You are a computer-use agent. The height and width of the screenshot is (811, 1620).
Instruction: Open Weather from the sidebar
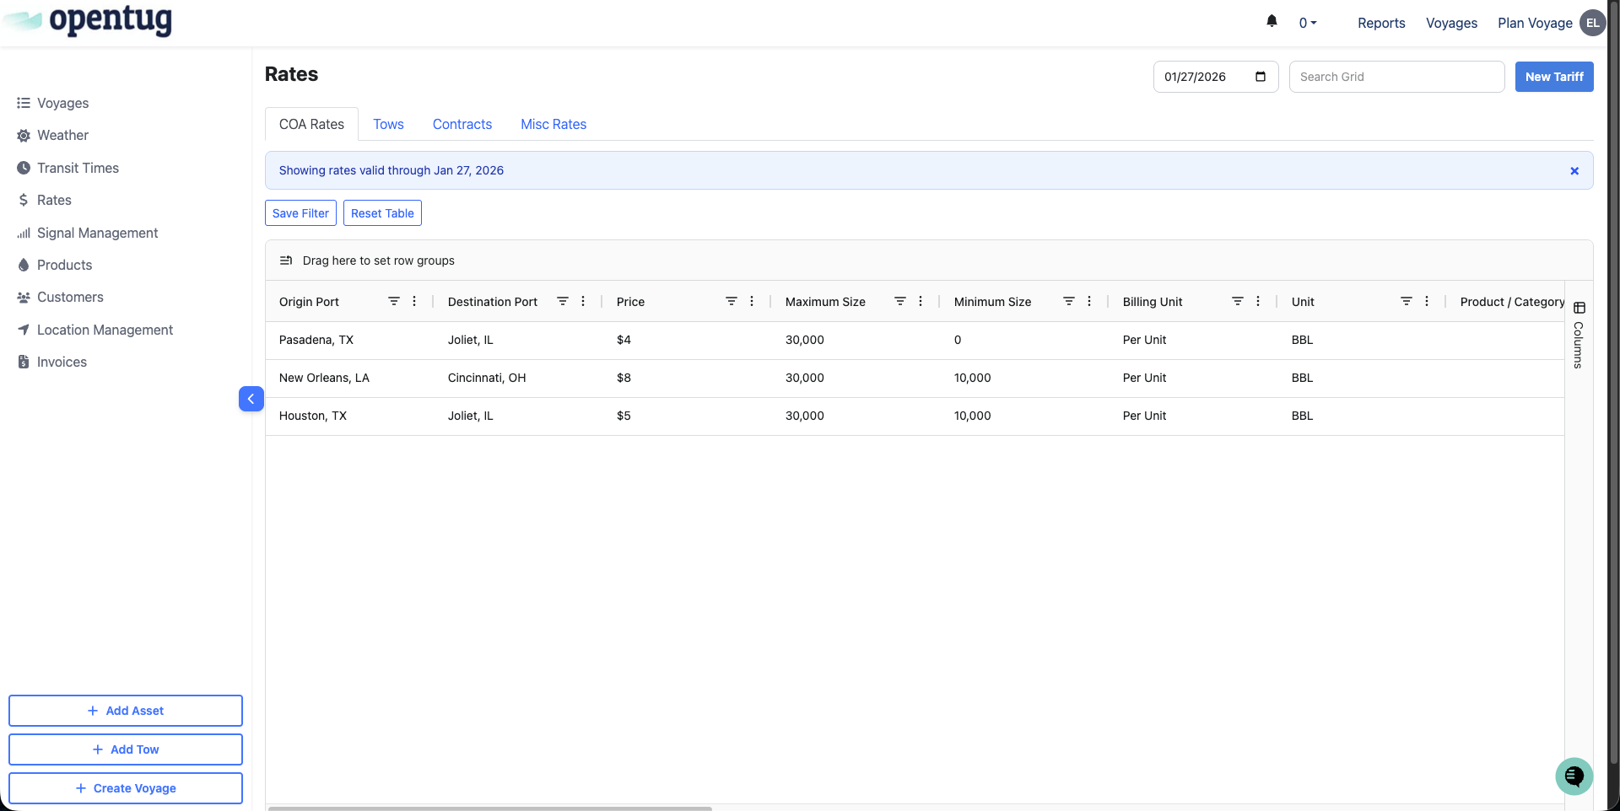click(62, 136)
